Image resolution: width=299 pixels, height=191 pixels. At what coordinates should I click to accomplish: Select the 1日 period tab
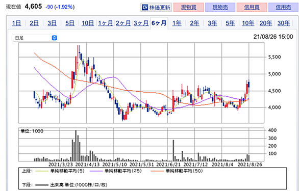click(x=17, y=23)
